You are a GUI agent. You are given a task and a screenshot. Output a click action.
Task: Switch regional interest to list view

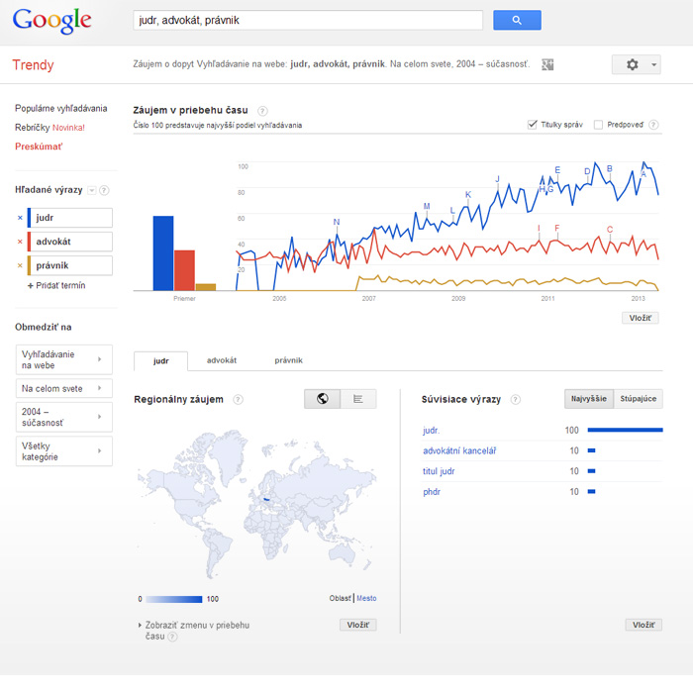coord(358,399)
